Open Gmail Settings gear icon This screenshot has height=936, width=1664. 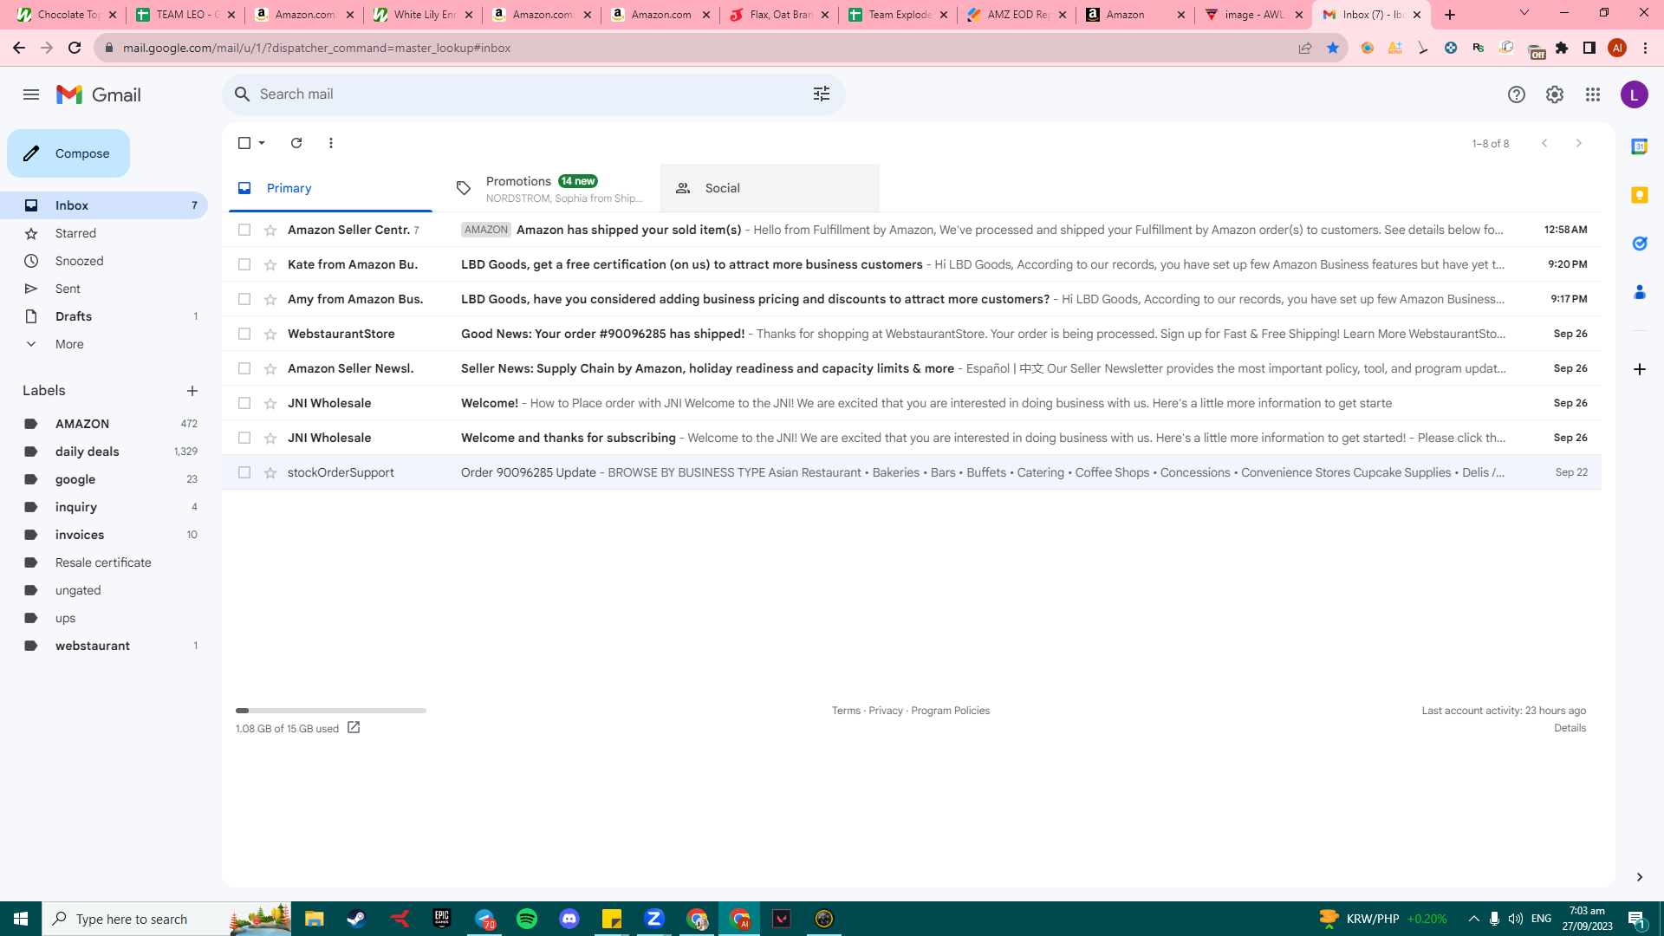coord(1555,94)
